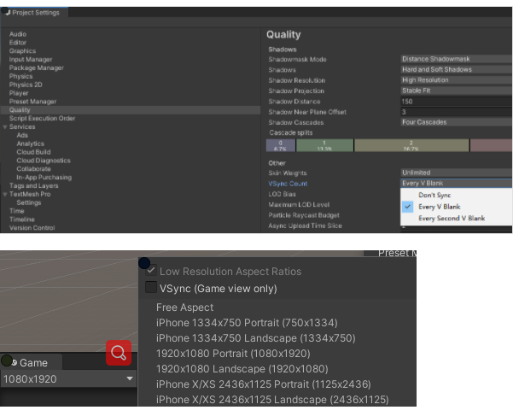Select Ads under Services

22,135
